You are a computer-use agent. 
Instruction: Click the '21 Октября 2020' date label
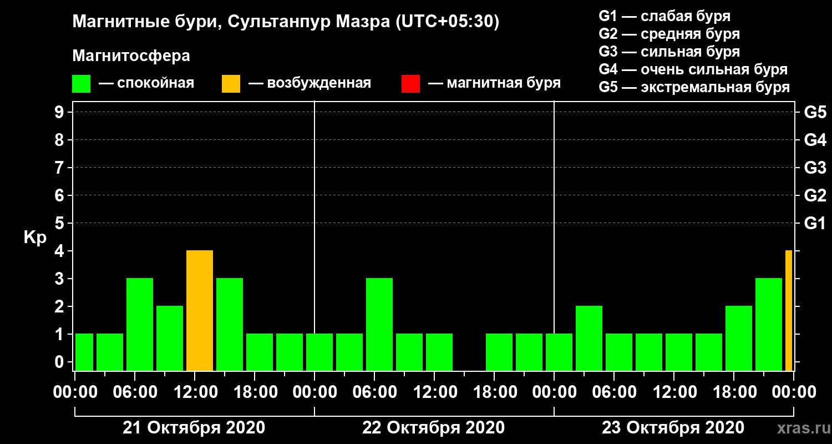click(194, 428)
